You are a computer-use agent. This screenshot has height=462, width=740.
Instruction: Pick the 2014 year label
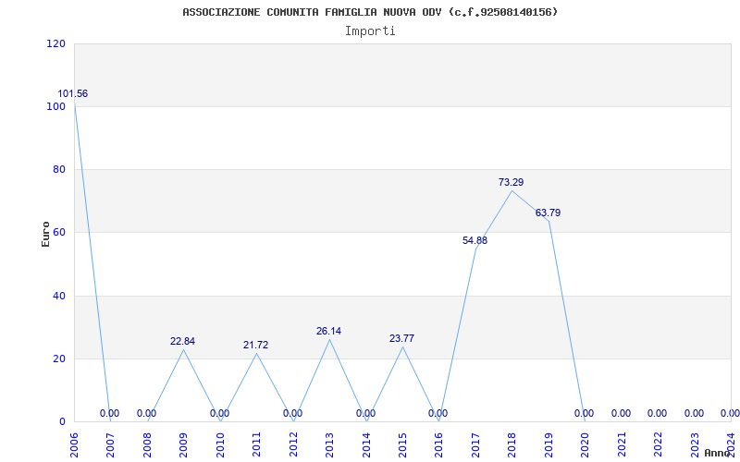366,445
